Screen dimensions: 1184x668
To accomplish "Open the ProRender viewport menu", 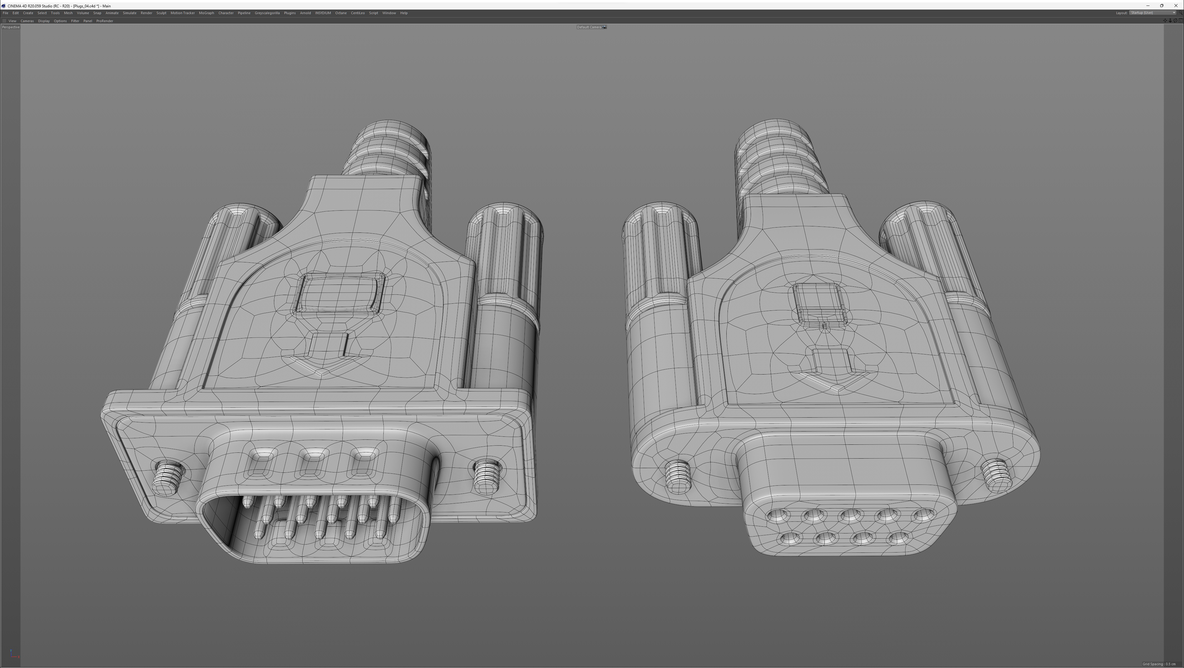I will [104, 21].
